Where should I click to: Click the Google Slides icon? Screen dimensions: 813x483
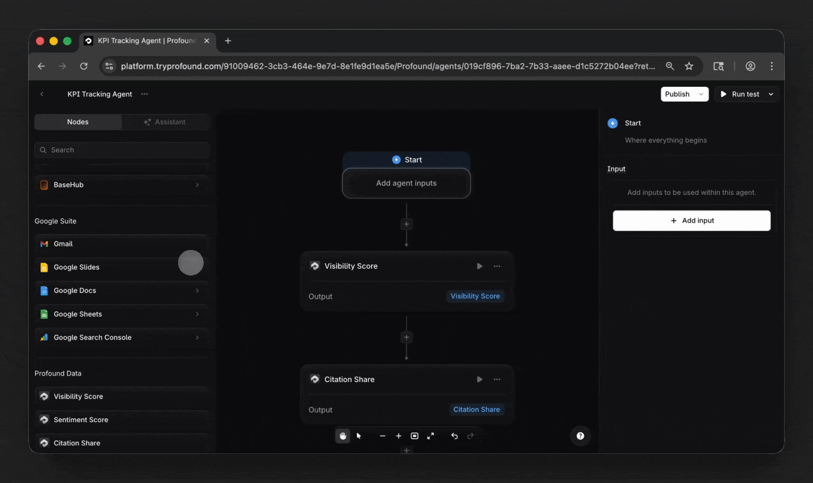pos(44,267)
